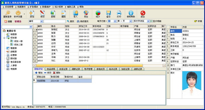Switch to the 物品领用 tab
The image size is (205, 110).
click(51, 69)
